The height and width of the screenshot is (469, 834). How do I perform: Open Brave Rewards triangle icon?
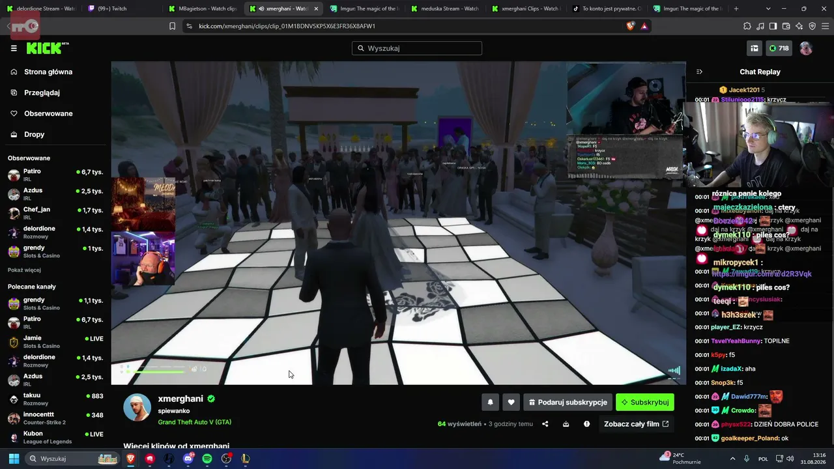(x=644, y=26)
